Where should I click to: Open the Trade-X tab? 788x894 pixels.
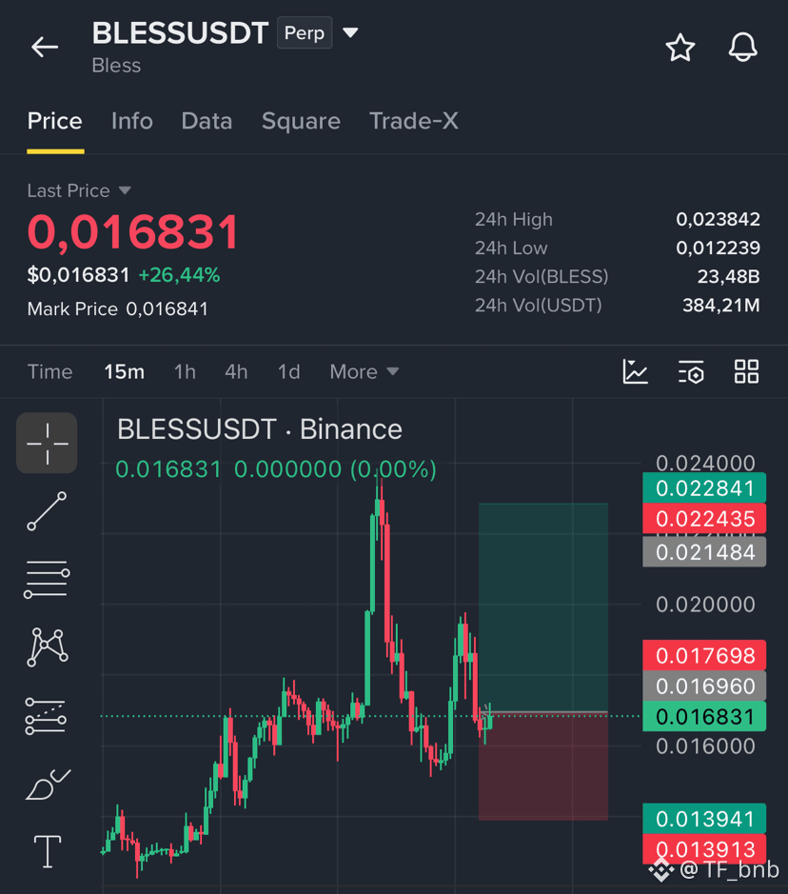414,121
